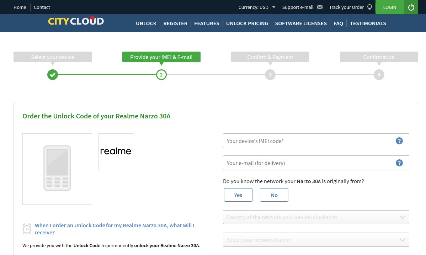Click the power icon next to Login
The image size is (426, 255).
[411, 7]
